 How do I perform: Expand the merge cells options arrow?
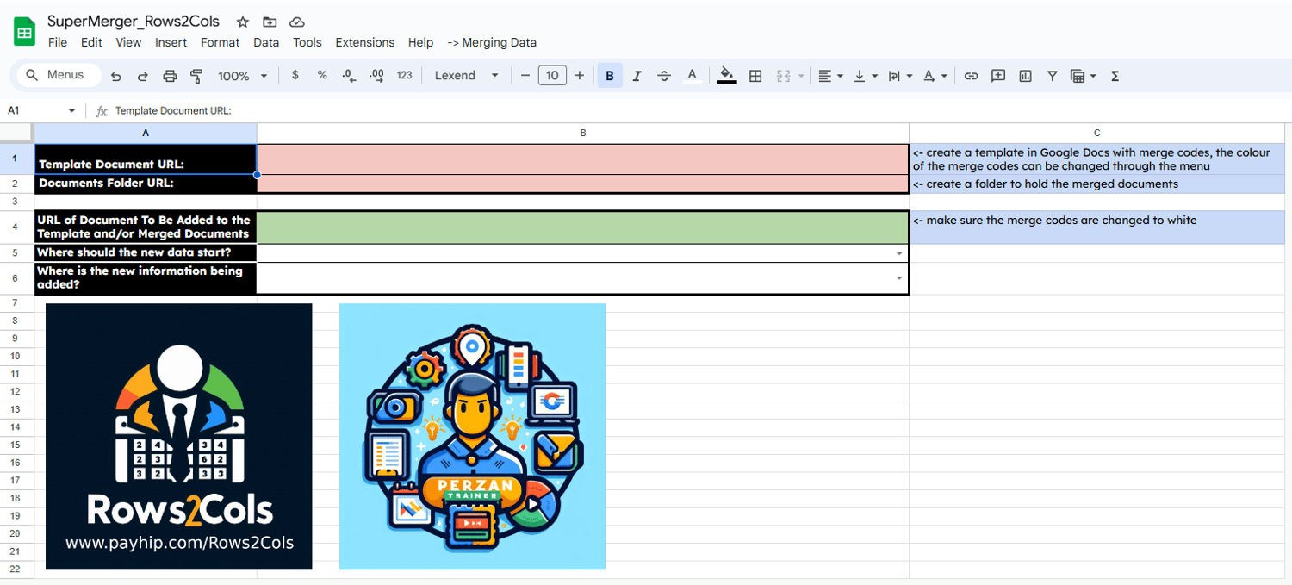801,76
